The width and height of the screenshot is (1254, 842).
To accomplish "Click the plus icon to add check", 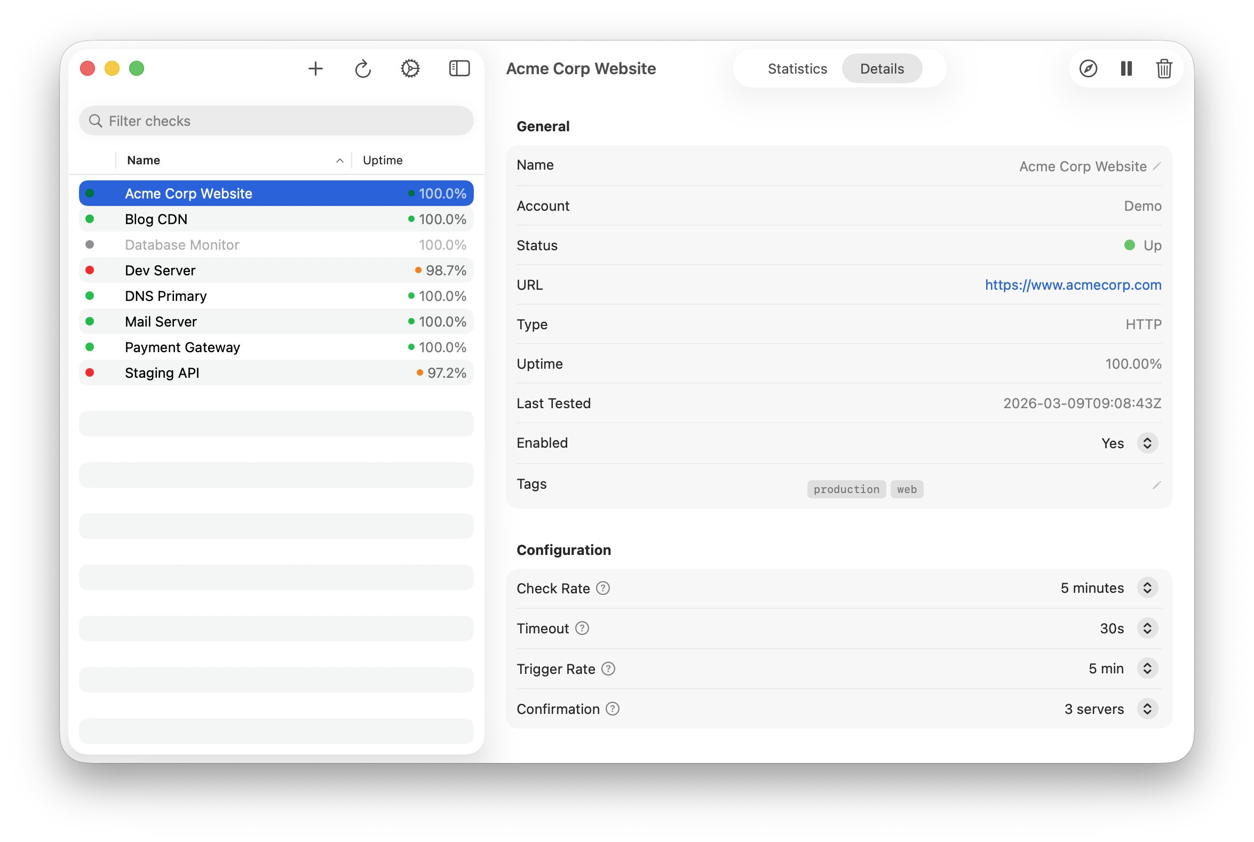I will tap(315, 69).
